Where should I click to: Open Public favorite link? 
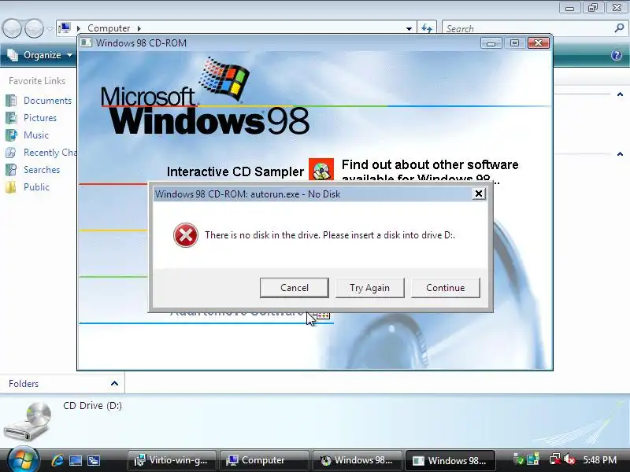pyautogui.click(x=36, y=187)
